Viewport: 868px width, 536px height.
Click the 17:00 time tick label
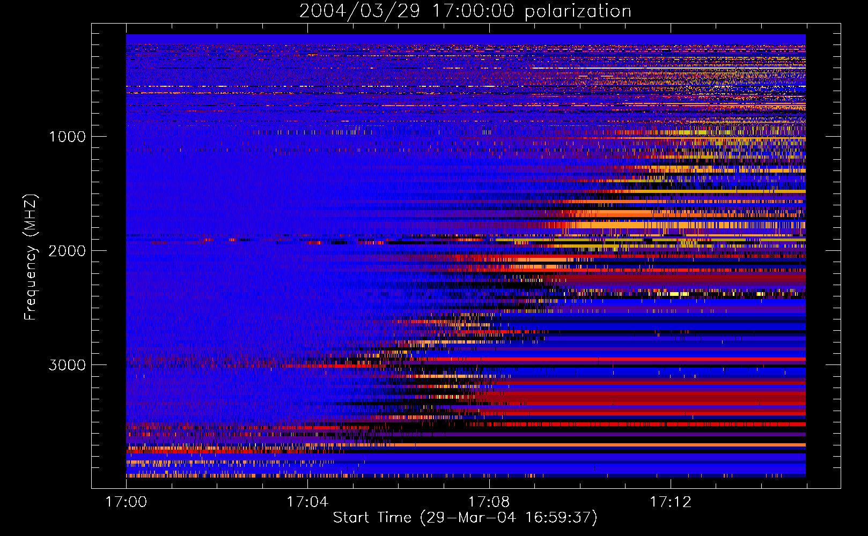[126, 502]
